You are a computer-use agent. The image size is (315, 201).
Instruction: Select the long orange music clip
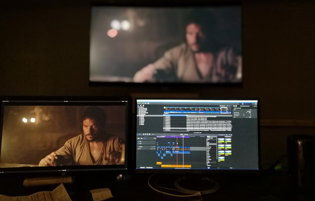[x=176, y=166]
